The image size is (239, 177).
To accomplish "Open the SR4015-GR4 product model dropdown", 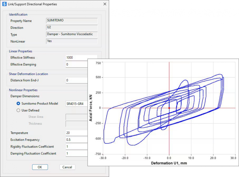I will (x=77, y=104).
